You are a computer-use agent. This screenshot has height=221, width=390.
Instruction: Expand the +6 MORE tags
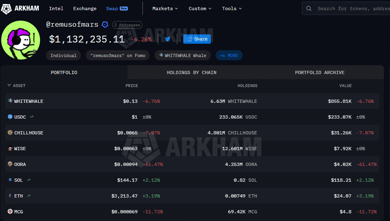coord(229,55)
